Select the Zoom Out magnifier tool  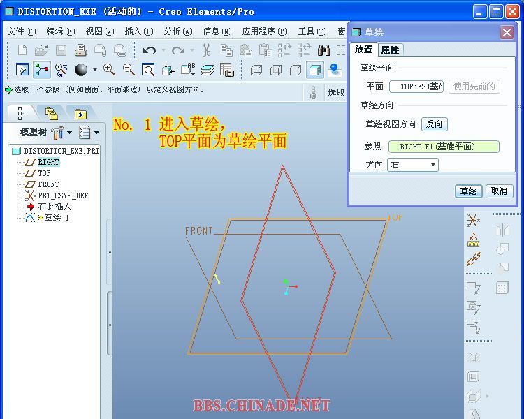129,69
